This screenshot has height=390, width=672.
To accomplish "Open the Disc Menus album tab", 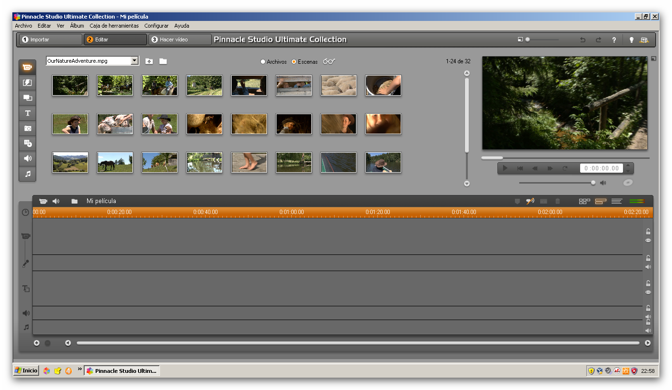I will [28, 143].
